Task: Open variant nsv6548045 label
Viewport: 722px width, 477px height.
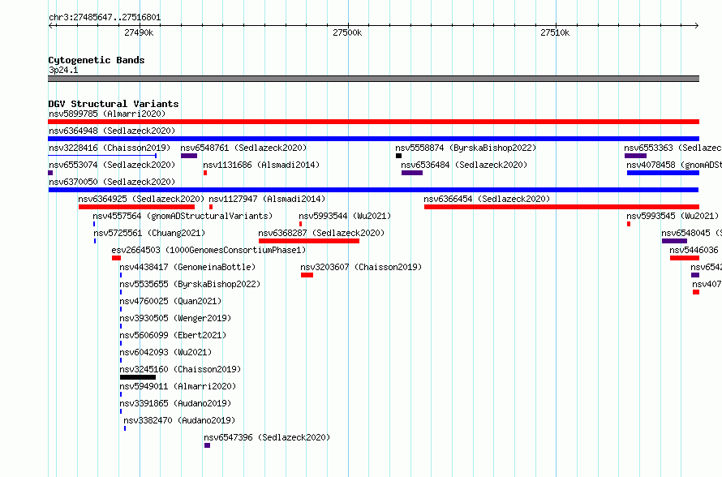Action: (x=692, y=233)
